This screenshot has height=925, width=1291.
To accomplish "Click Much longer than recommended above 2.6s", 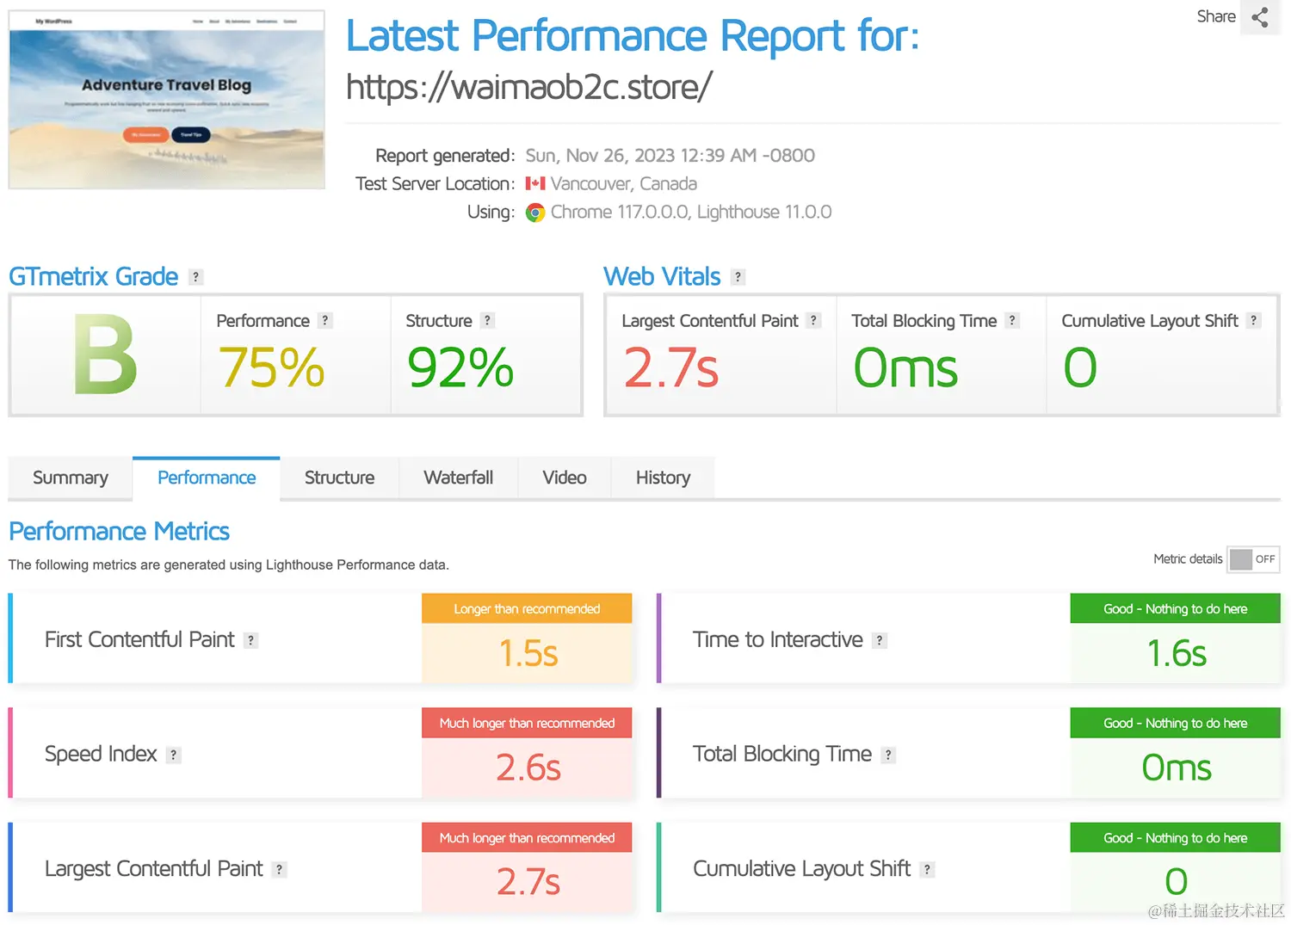I will point(527,723).
